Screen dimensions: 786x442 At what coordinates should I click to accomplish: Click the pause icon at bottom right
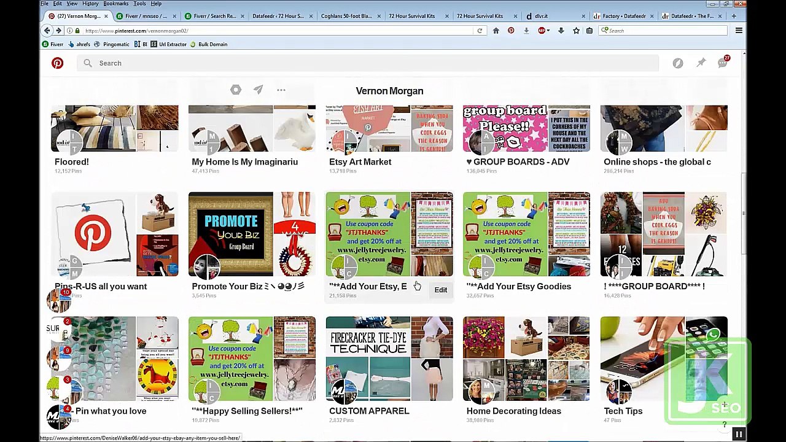click(x=739, y=435)
